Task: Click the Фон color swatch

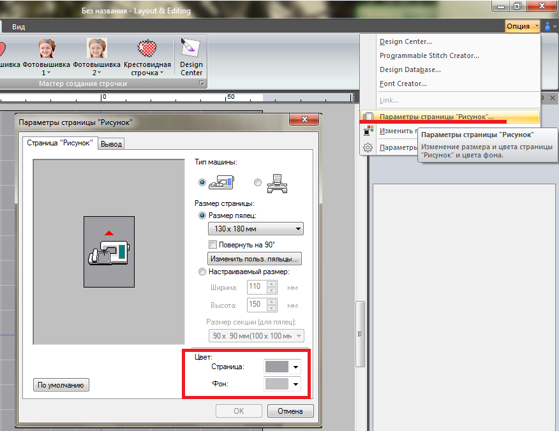Action: coord(277,384)
